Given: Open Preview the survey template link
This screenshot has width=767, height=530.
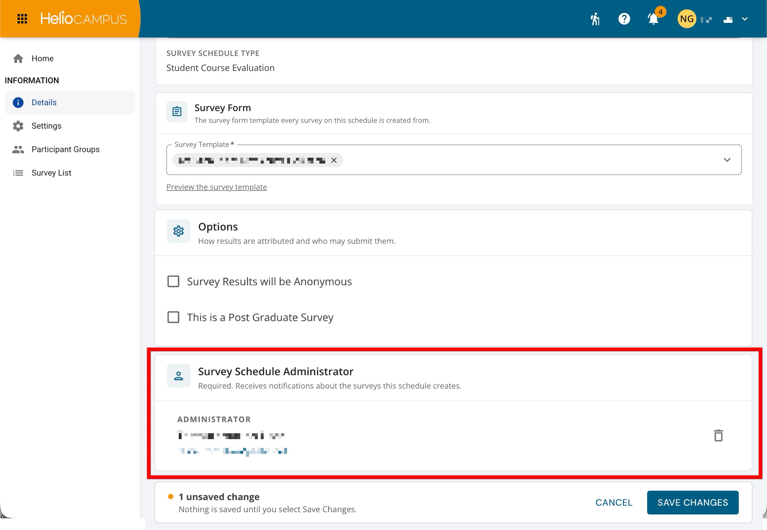Looking at the screenshot, I should (217, 187).
